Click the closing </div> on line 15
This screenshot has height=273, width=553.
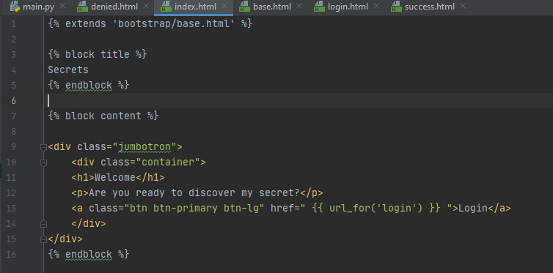click(x=65, y=239)
